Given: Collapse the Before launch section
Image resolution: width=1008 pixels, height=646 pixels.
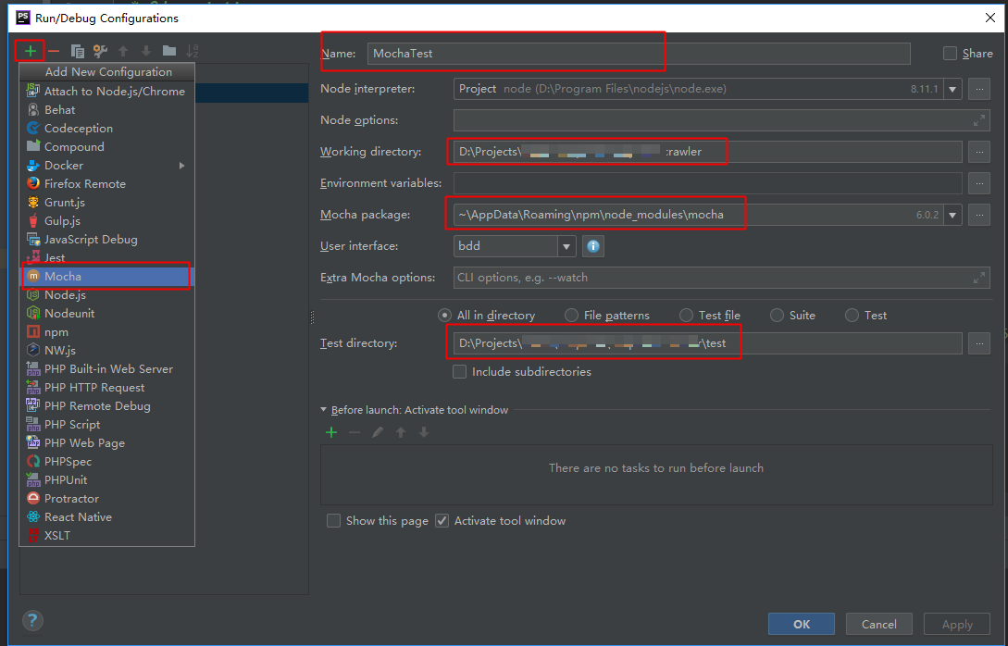Looking at the screenshot, I should 323,410.
